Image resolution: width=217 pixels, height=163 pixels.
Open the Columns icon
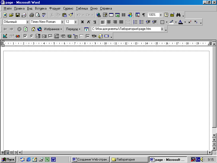124,15
